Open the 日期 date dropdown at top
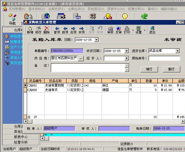The width and height of the screenshot is (185, 152). click(96, 40)
